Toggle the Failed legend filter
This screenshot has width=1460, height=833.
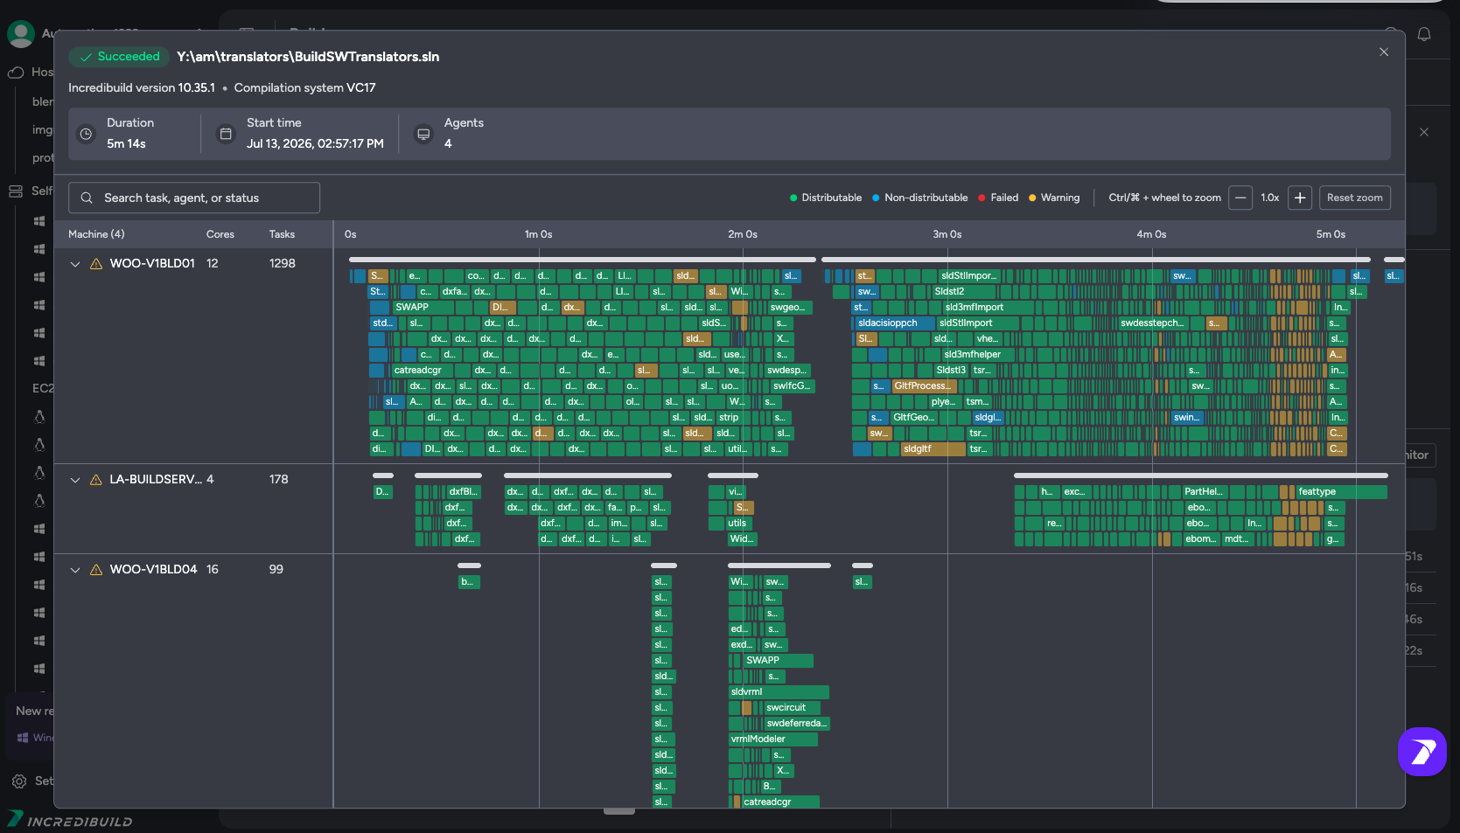[998, 198]
